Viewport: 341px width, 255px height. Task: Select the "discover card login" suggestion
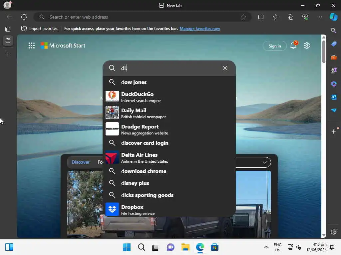tap(169, 143)
